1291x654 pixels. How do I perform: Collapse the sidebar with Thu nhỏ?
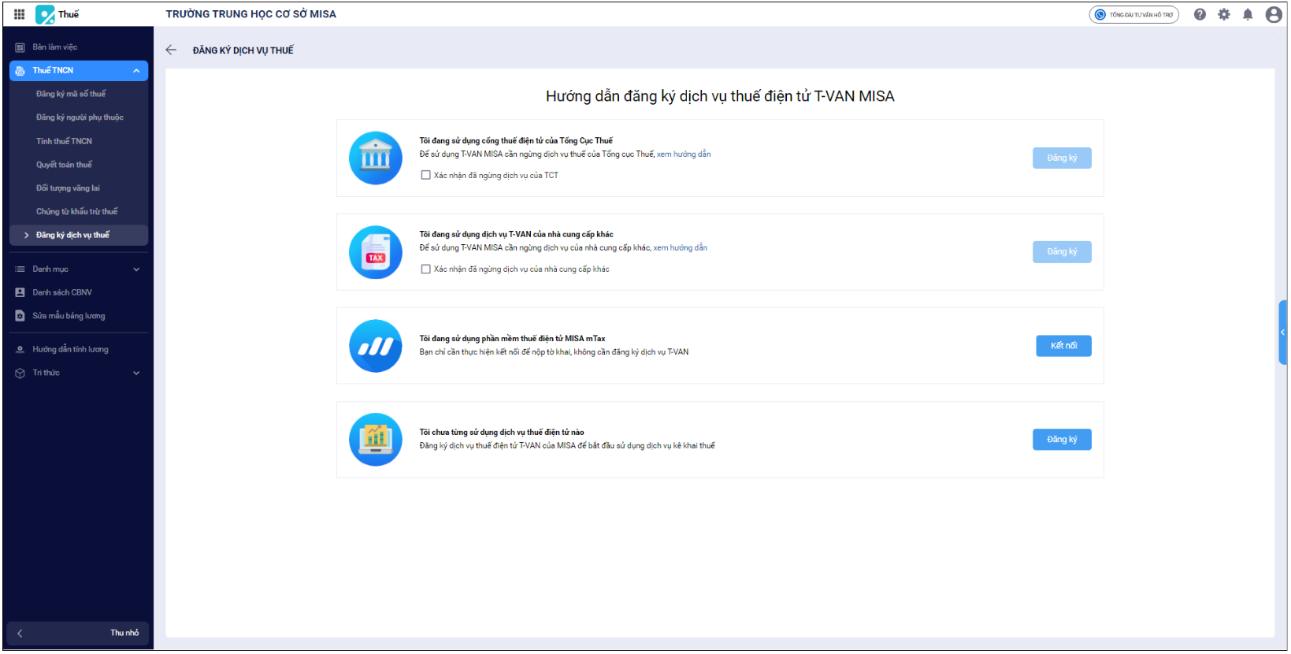click(77, 633)
